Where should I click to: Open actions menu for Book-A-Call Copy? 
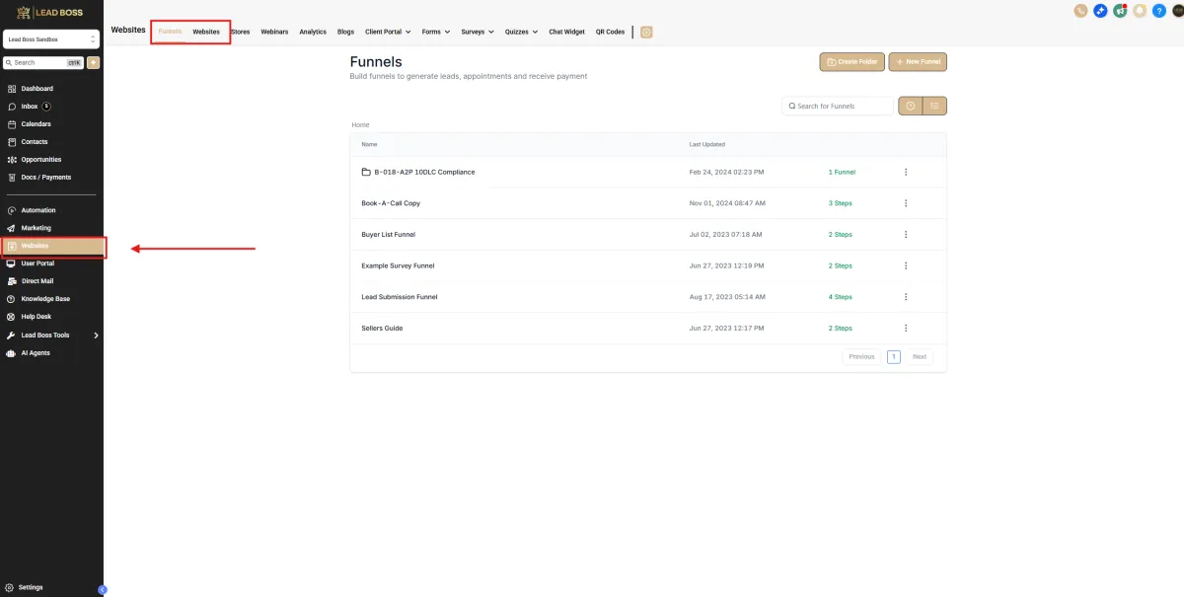coord(906,203)
